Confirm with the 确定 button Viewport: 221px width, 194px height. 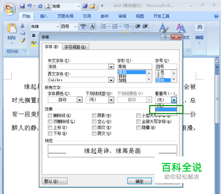[139, 181]
